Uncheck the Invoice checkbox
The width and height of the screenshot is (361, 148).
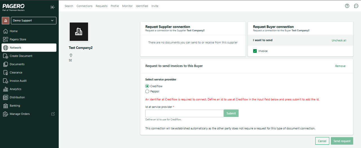point(255,51)
